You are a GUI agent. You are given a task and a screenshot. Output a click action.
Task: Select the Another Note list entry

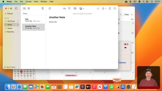click(33, 27)
